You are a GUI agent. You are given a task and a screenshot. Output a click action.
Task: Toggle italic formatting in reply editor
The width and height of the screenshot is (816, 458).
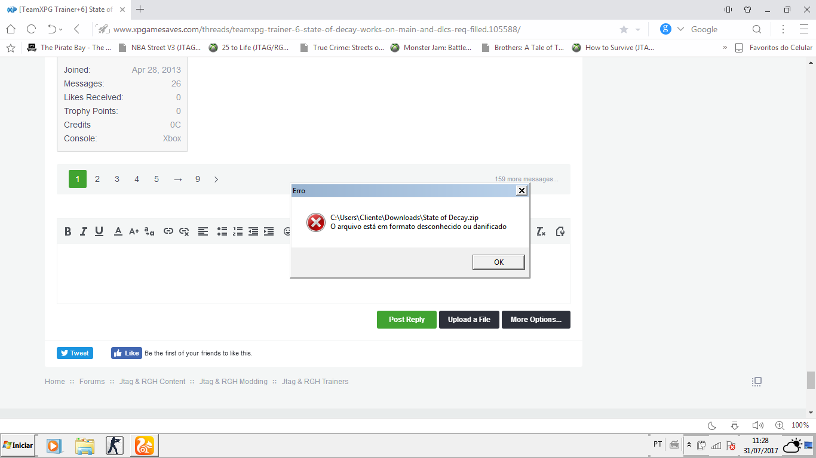[84, 231]
